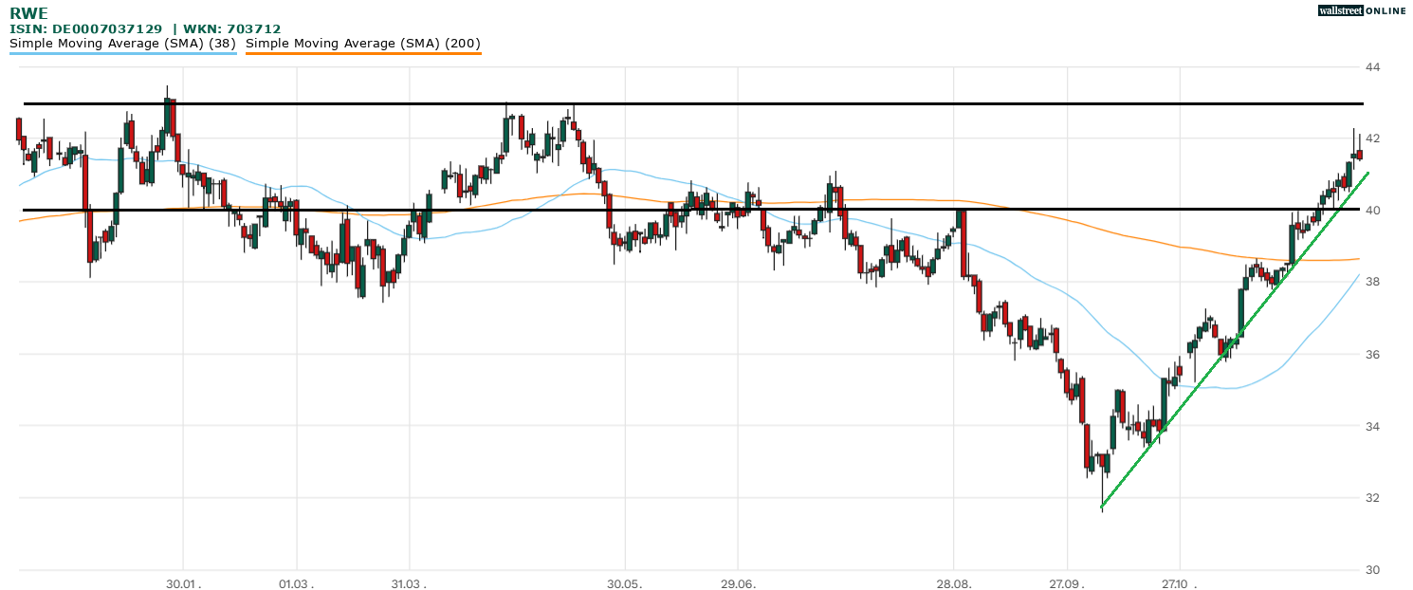Image resolution: width=1413 pixels, height=590 pixels.
Task: Click the 30 price axis label
Action: [1372, 570]
